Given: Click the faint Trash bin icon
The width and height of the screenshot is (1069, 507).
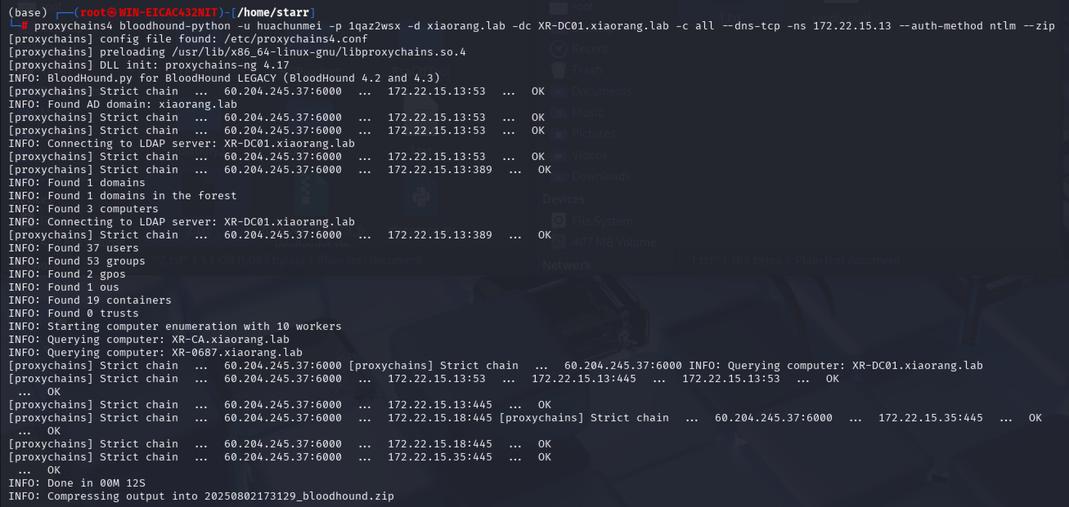Looking at the screenshot, I should tap(558, 70).
